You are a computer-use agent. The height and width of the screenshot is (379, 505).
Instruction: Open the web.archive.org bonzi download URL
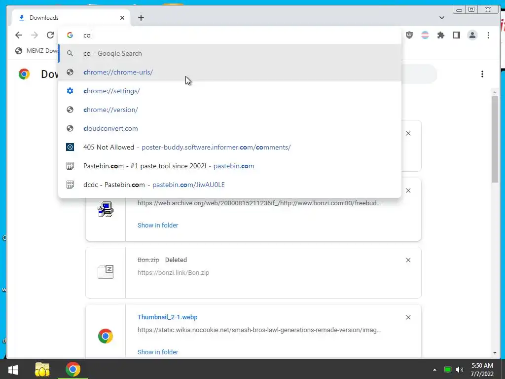pyautogui.click(x=259, y=203)
